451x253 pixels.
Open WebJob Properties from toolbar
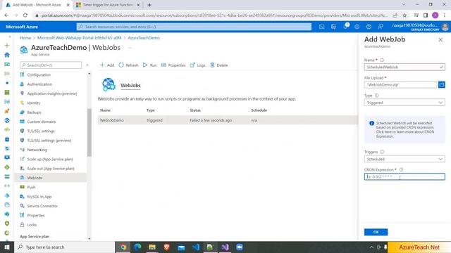tap(173, 65)
